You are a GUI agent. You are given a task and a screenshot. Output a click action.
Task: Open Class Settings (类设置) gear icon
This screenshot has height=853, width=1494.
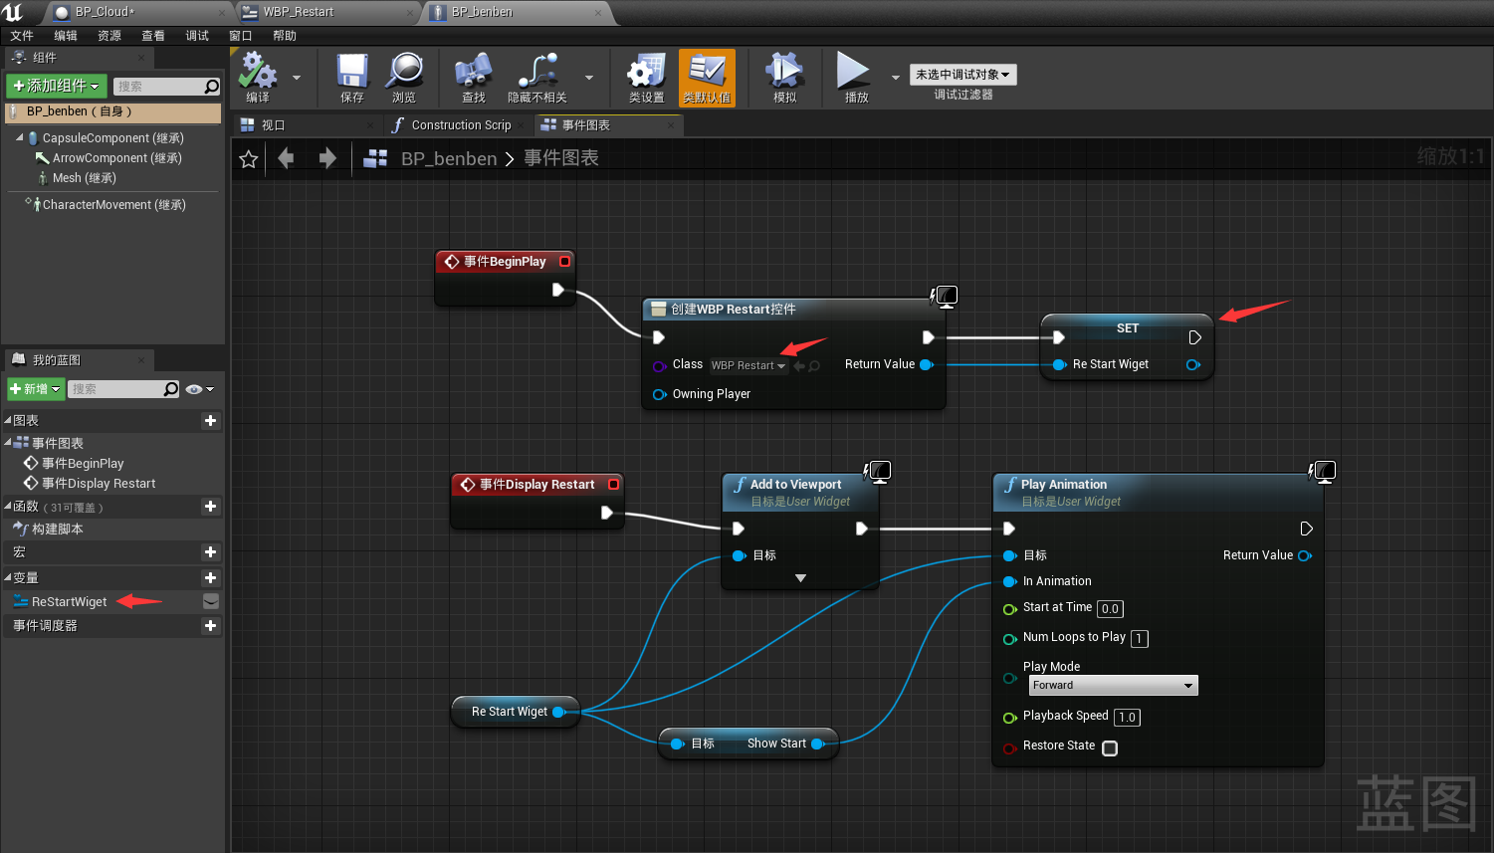[646, 74]
